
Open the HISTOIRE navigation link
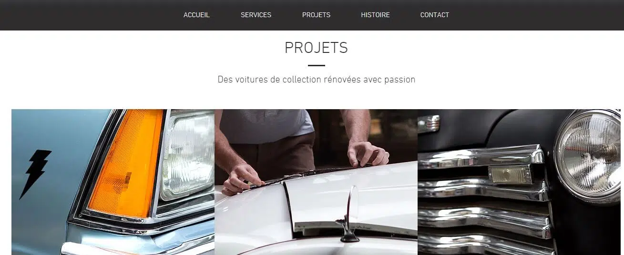[x=375, y=15]
